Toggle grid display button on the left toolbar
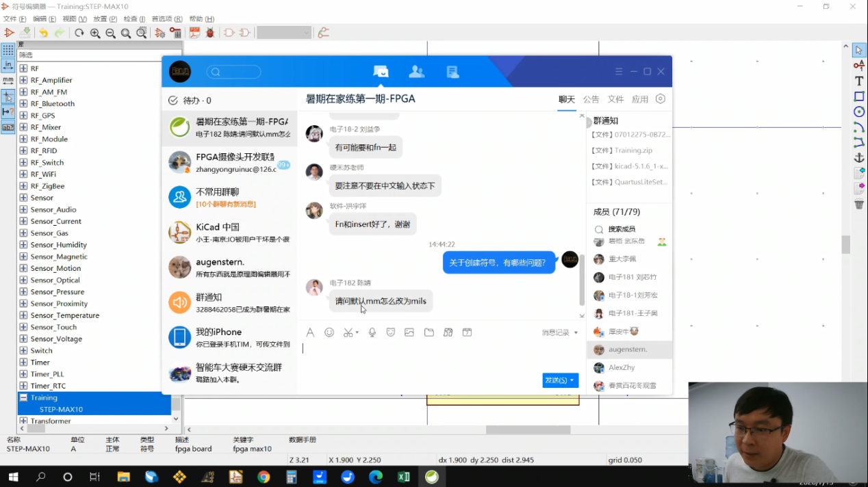Screen dimensions: 868x487 click(x=8, y=51)
